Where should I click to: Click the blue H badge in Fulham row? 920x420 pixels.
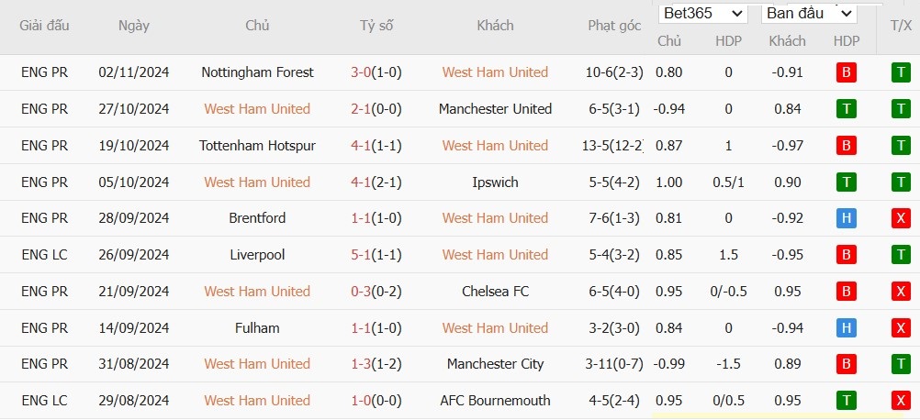point(846,328)
